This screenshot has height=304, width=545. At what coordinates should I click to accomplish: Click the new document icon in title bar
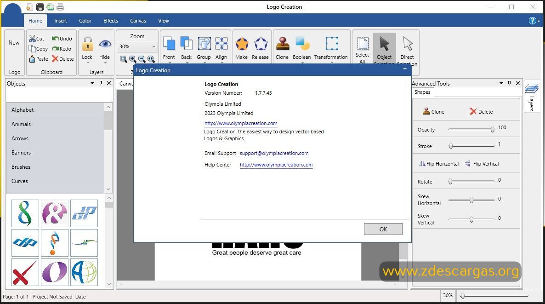[29, 6]
